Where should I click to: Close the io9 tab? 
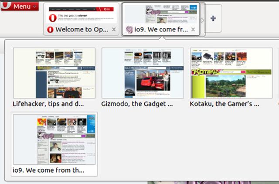pos(193,29)
